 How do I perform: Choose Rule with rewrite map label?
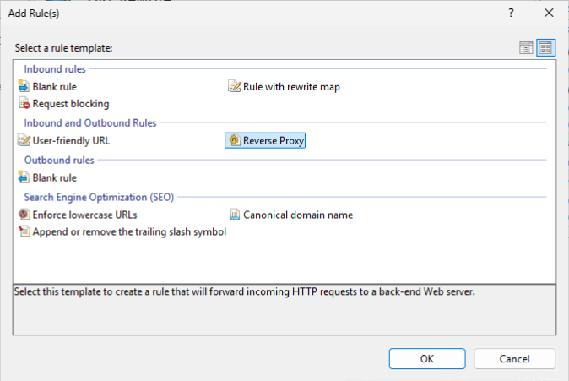point(291,87)
